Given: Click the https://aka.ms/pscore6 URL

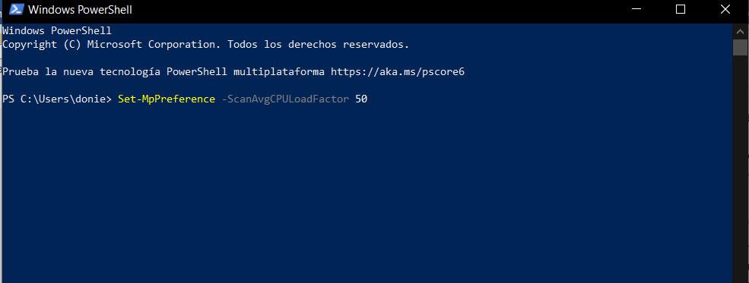Looking at the screenshot, I should pyautogui.click(x=398, y=72).
